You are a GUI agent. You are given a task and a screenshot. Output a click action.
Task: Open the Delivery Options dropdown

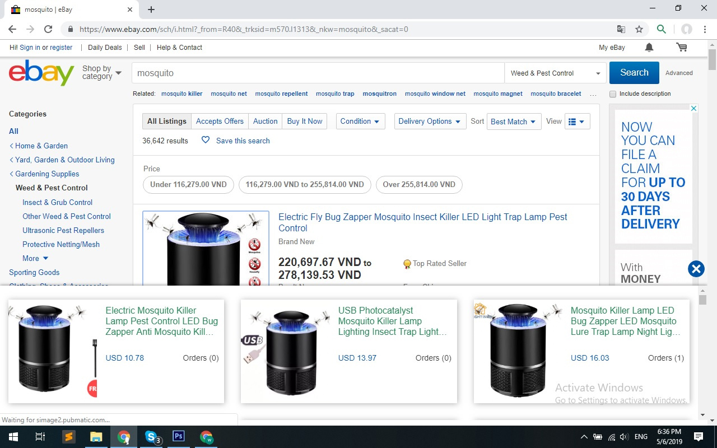(x=430, y=122)
